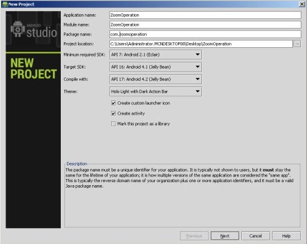Click the 'Theme:' label

tap(70, 91)
